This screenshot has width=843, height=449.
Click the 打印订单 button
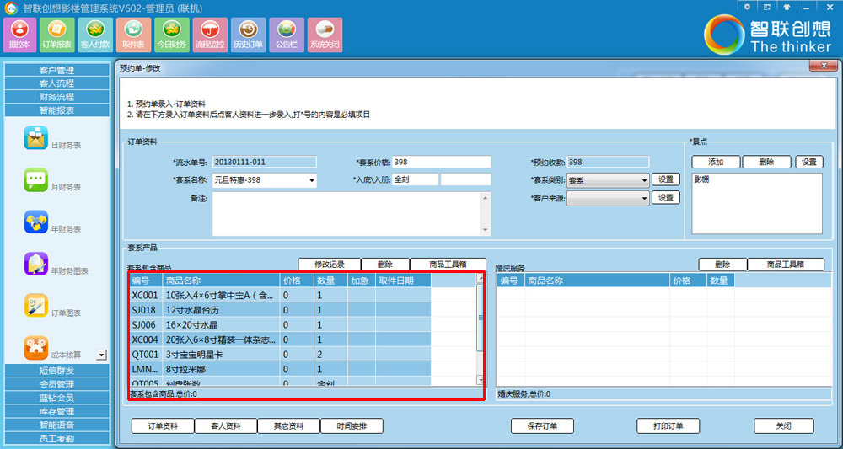668,426
